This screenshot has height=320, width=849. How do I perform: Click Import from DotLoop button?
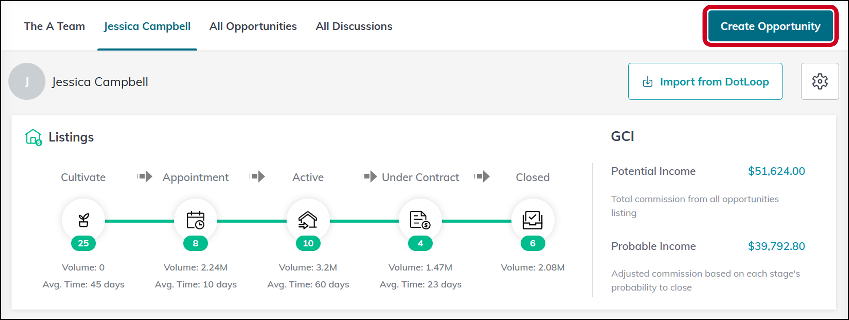705,81
